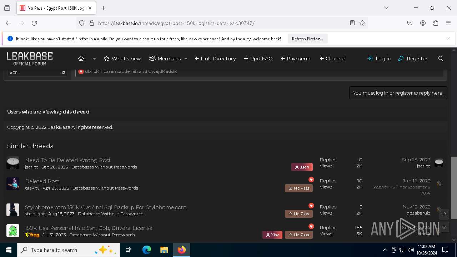Click No Pass tag on Stylohome row
This screenshot has height=257, width=457.
[x=299, y=214]
